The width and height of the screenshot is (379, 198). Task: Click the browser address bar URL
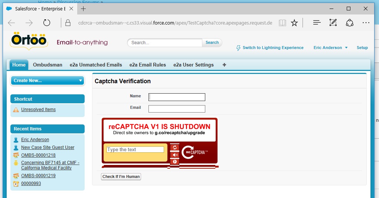[175, 23]
